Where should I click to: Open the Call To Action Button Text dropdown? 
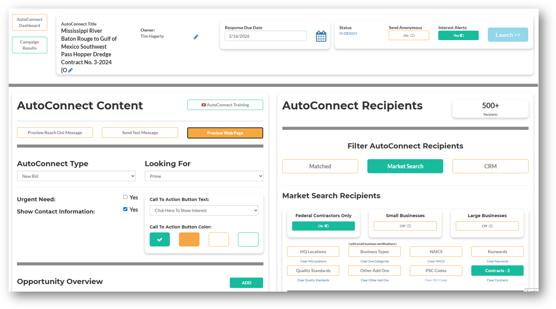204,210
